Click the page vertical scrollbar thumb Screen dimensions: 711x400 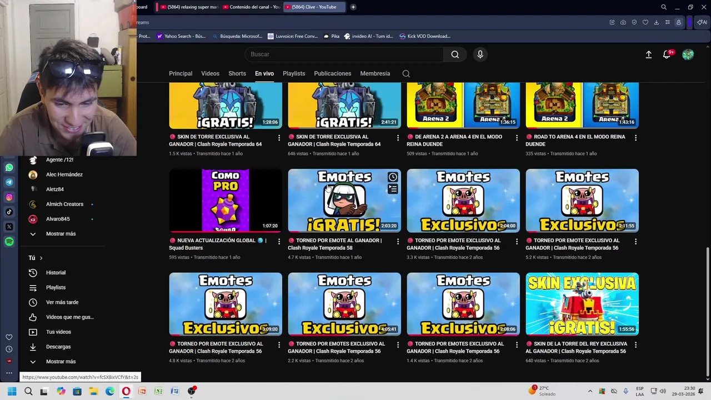click(x=707, y=311)
